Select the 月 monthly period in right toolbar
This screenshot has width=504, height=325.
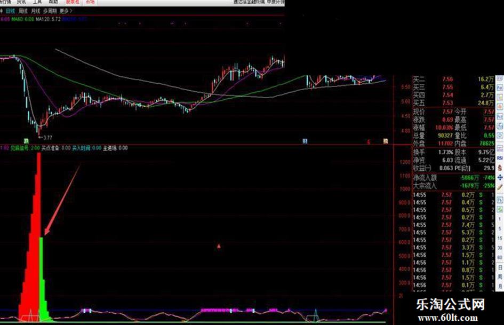point(500,286)
